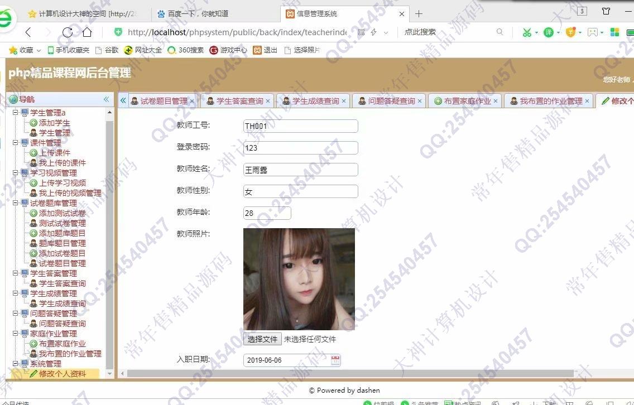Close the 信息管理系统 browser tab
The width and height of the screenshot is (634, 405).
click(402, 14)
